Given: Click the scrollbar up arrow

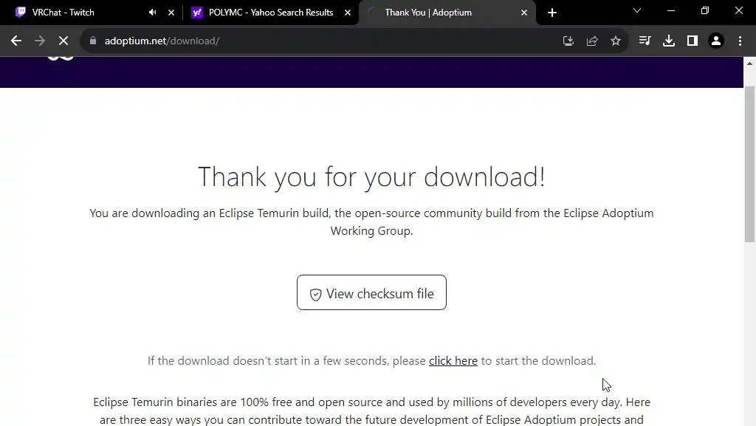Looking at the screenshot, I should 750,63.
